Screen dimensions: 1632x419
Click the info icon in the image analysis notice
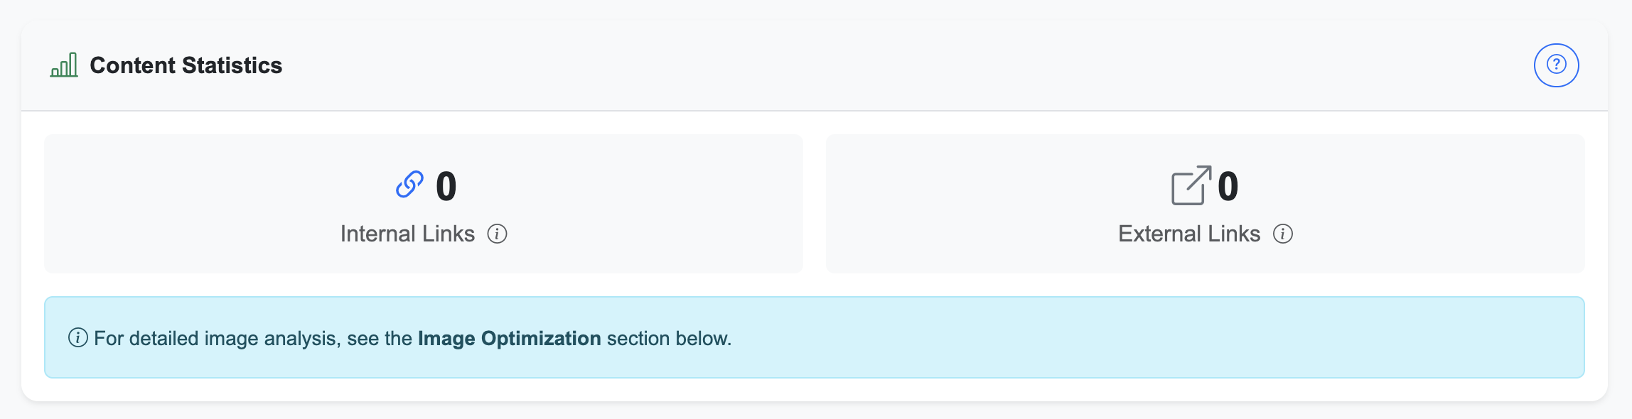[x=77, y=337]
